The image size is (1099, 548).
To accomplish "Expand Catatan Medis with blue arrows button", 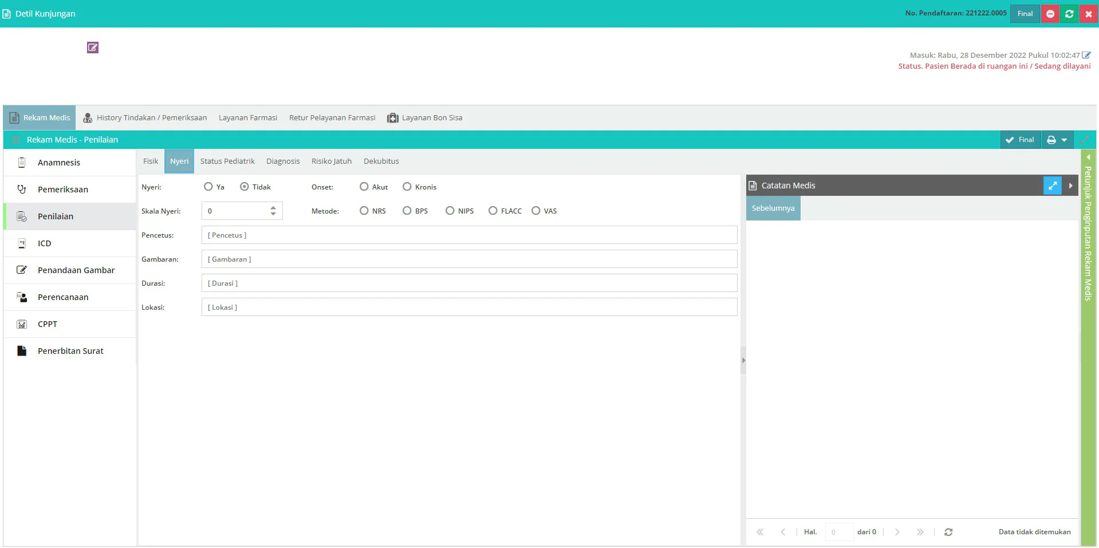I will click(1053, 186).
